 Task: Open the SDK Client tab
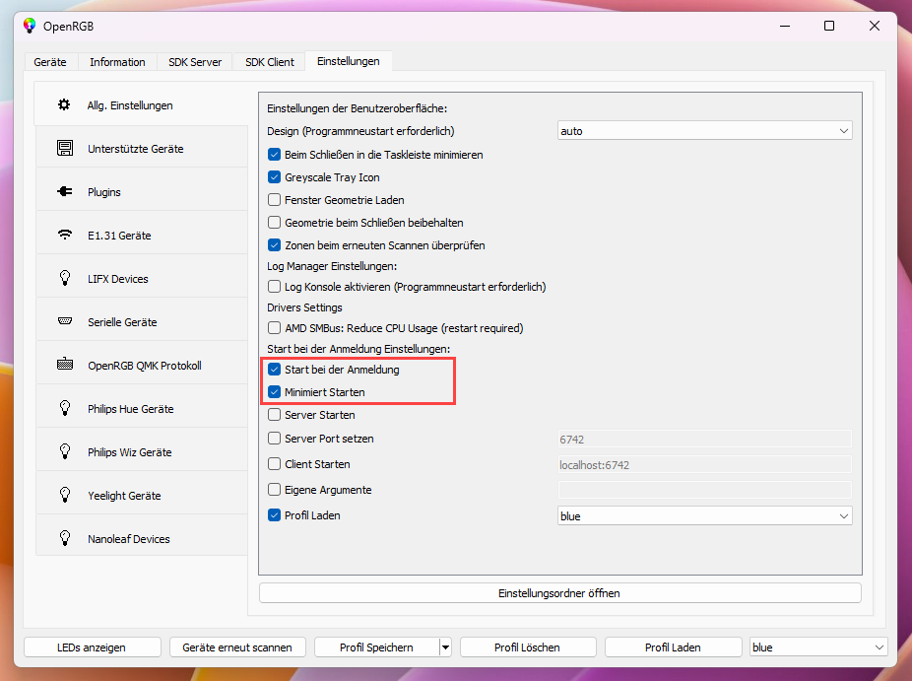(x=269, y=62)
